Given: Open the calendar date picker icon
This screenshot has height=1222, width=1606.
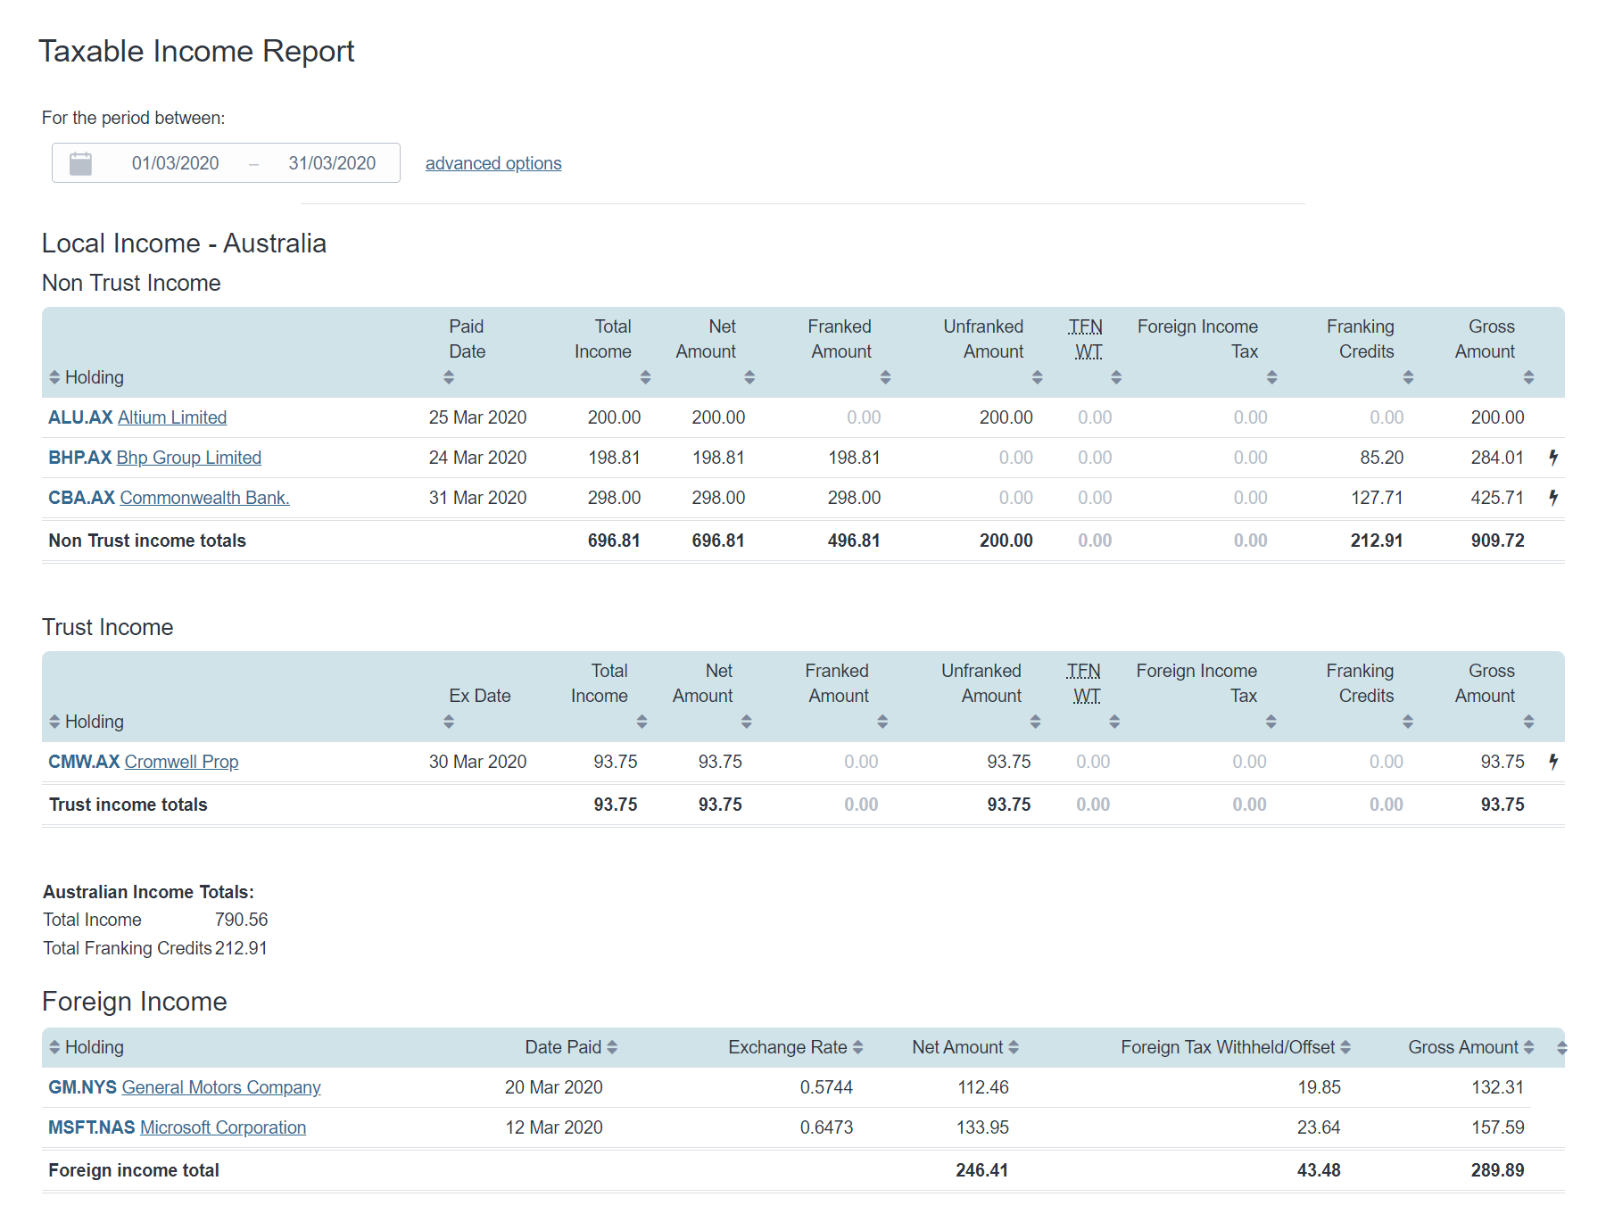Looking at the screenshot, I should pos(80,163).
